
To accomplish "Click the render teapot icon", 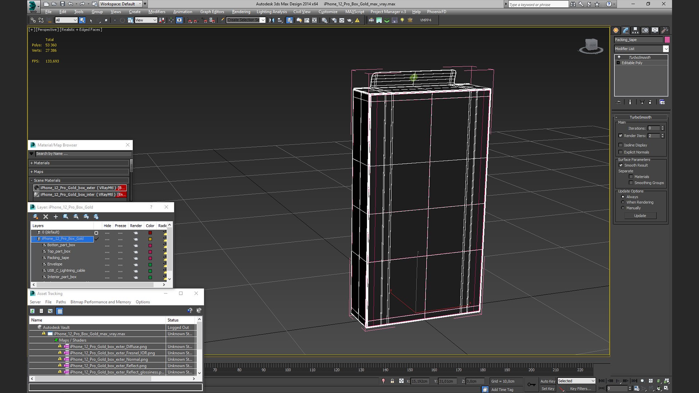I will point(349,20).
